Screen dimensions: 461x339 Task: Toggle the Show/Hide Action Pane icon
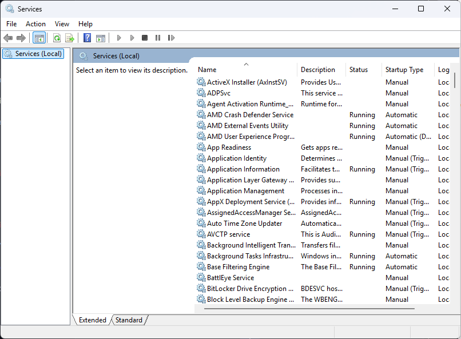(101, 38)
